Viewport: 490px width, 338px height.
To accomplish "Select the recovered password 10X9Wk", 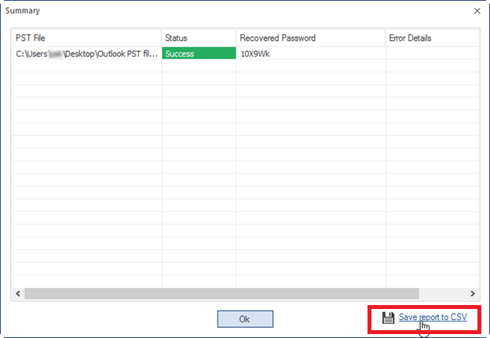I will [x=255, y=53].
